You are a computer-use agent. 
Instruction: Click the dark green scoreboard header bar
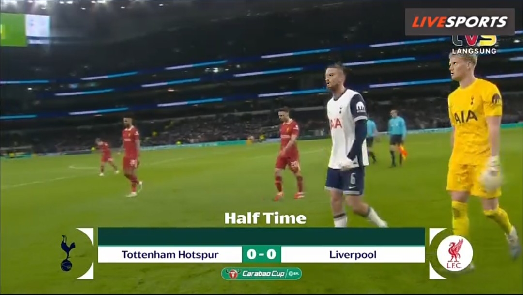point(261,236)
